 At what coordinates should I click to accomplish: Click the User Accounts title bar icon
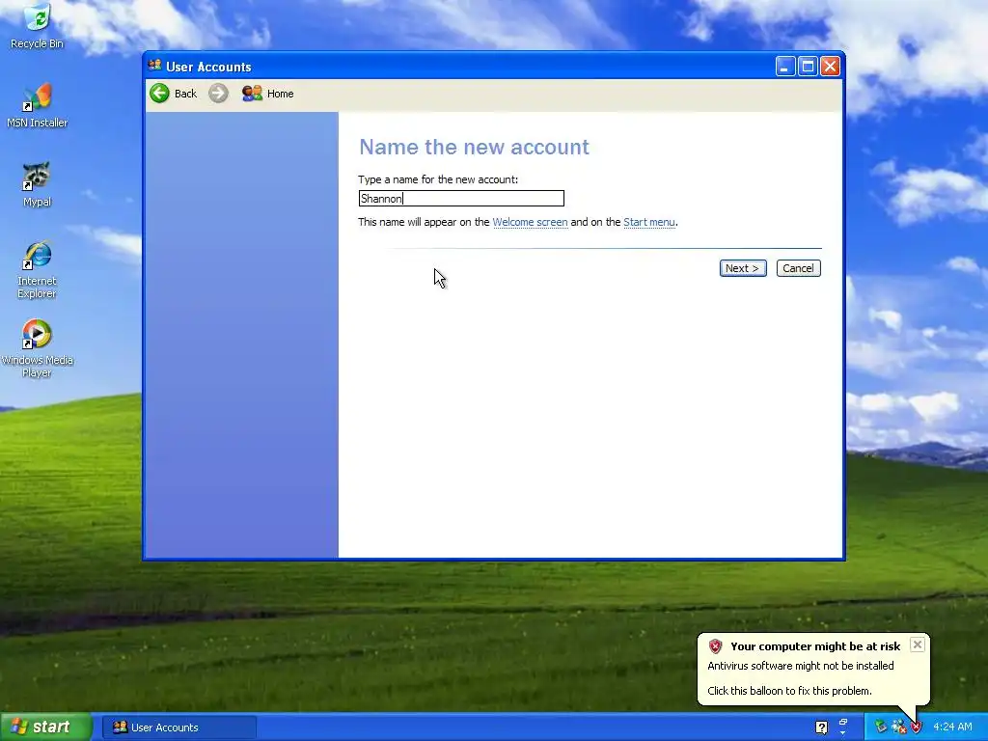click(x=154, y=66)
